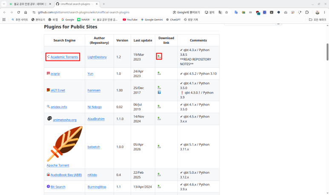Open the Google Gemini bookmark
This screenshot has height=195, width=329.
[152, 20]
